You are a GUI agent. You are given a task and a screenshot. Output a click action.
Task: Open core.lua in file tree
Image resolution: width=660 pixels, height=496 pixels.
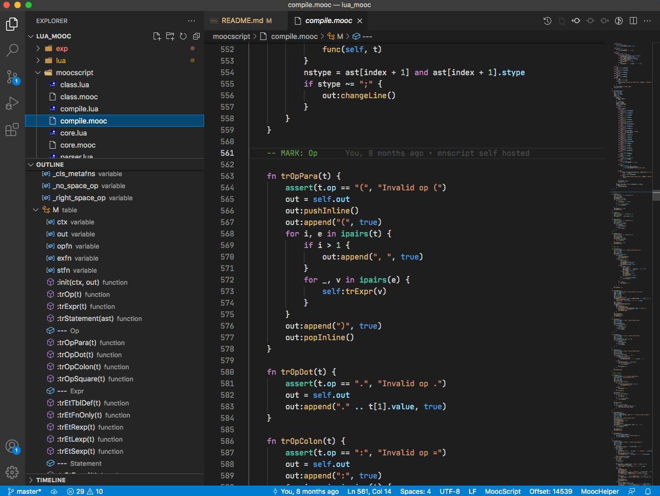pos(74,133)
